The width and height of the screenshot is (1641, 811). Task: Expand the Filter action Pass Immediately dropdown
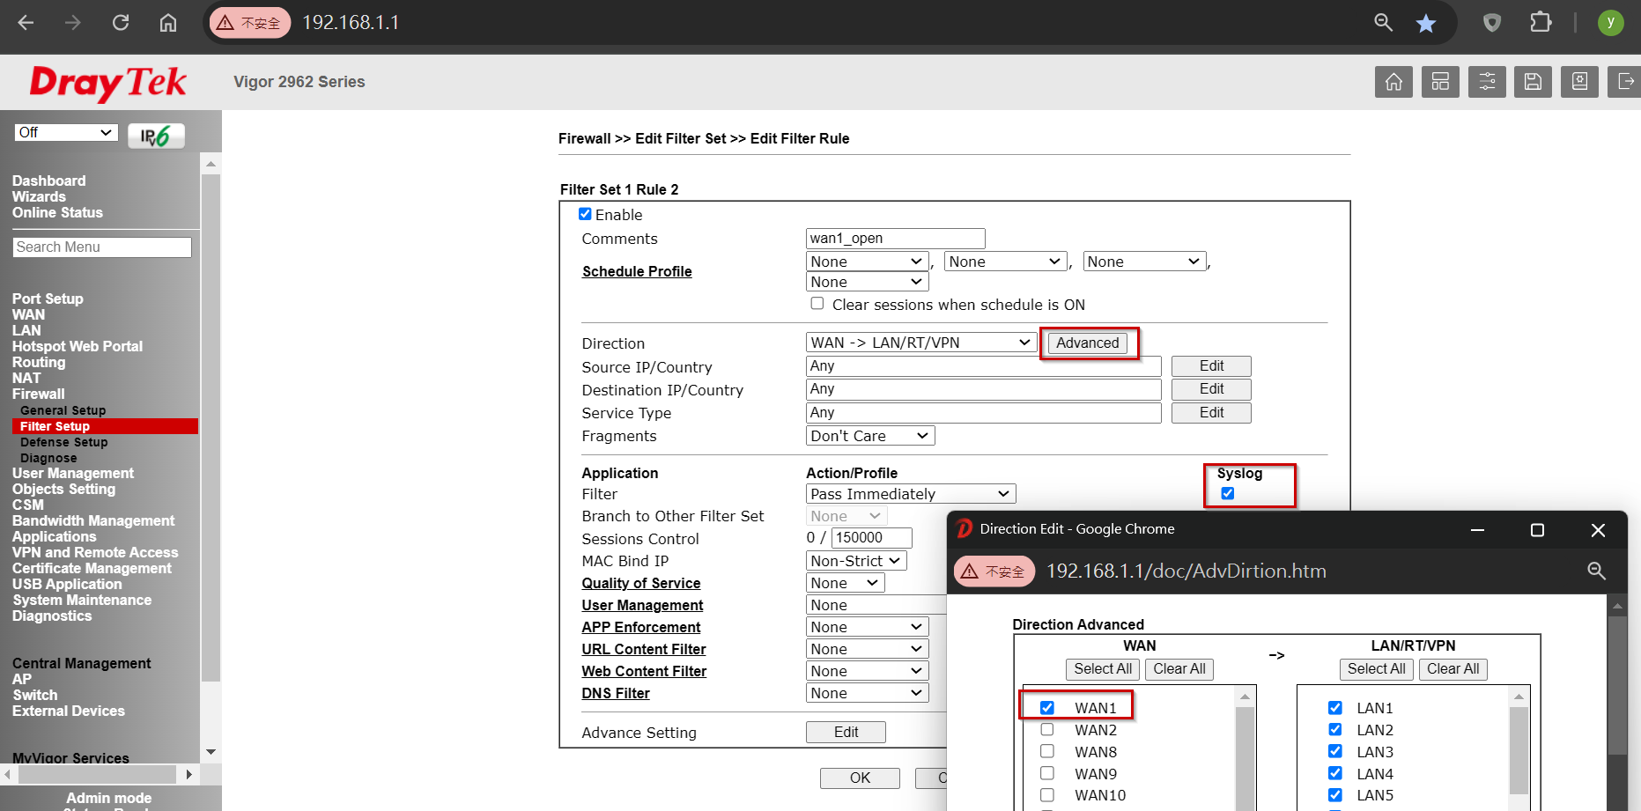click(x=910, y=494)
